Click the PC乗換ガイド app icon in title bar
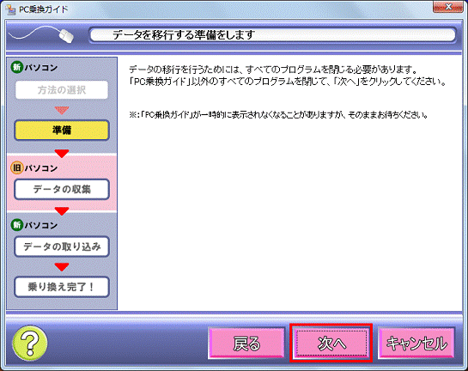Image resolution: width=468 pixels, height=371 pixels. [10, 9]
